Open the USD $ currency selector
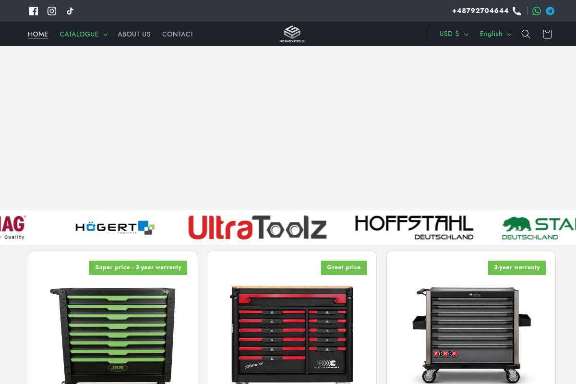Screen dimensions: 576x384 pos(454,34)
